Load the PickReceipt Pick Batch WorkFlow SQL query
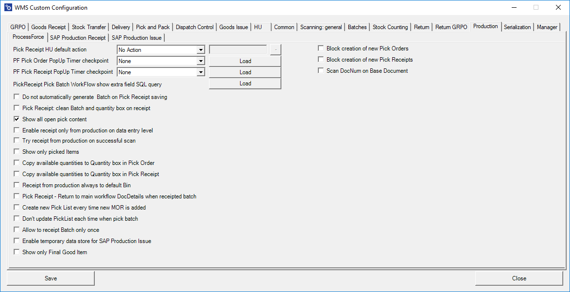The width and height of the screenshot is (570, 292). (244, 83)
